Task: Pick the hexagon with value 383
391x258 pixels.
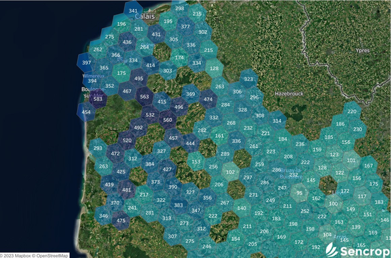Action: (x=179, y=205)
